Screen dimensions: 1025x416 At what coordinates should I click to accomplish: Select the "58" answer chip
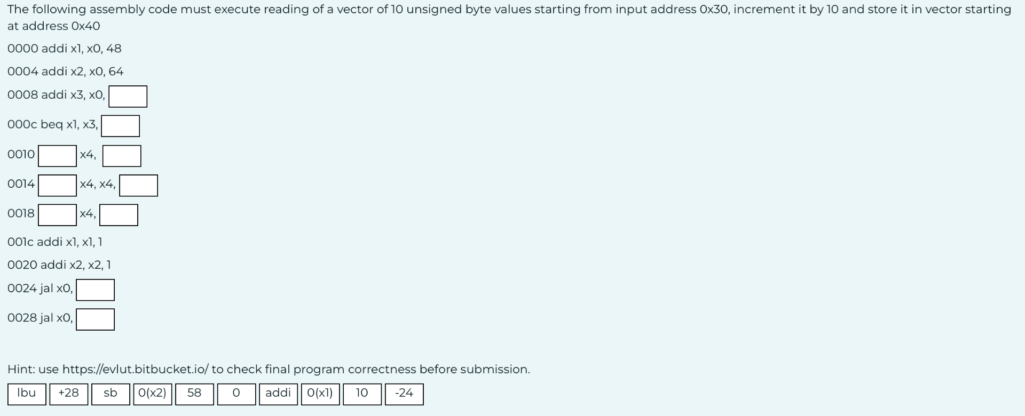click(195, 394)
